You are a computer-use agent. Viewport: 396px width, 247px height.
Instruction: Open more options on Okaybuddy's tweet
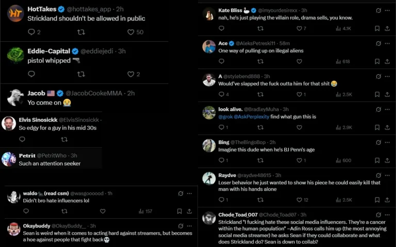[x=189, y=226]
